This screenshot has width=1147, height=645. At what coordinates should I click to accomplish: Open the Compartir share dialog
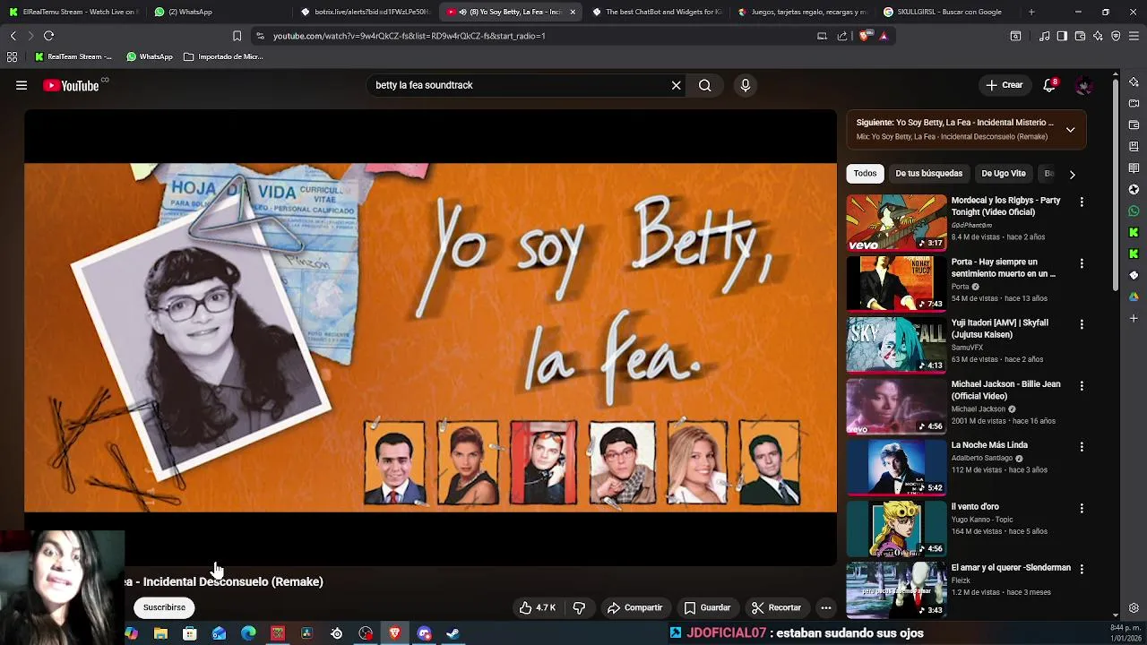[634, 607]
